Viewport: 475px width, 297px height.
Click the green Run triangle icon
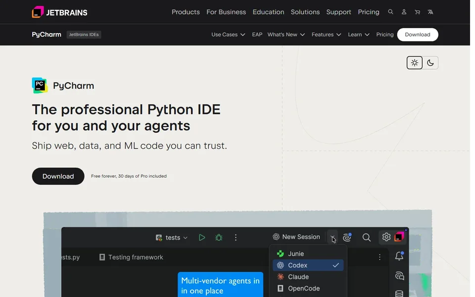(202, 237)
